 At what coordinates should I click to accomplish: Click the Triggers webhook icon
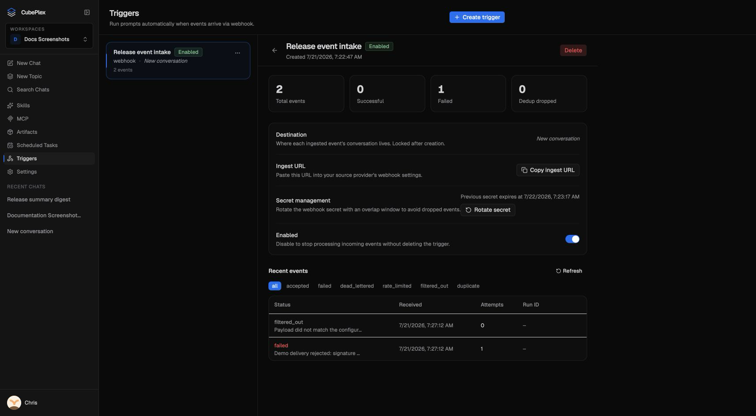coord(10,159)
